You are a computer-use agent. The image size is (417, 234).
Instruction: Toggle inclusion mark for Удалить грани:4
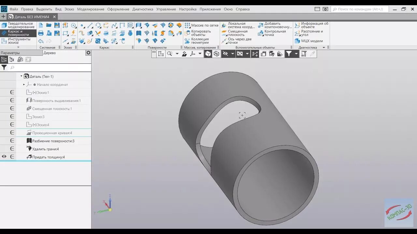(12, 149)
